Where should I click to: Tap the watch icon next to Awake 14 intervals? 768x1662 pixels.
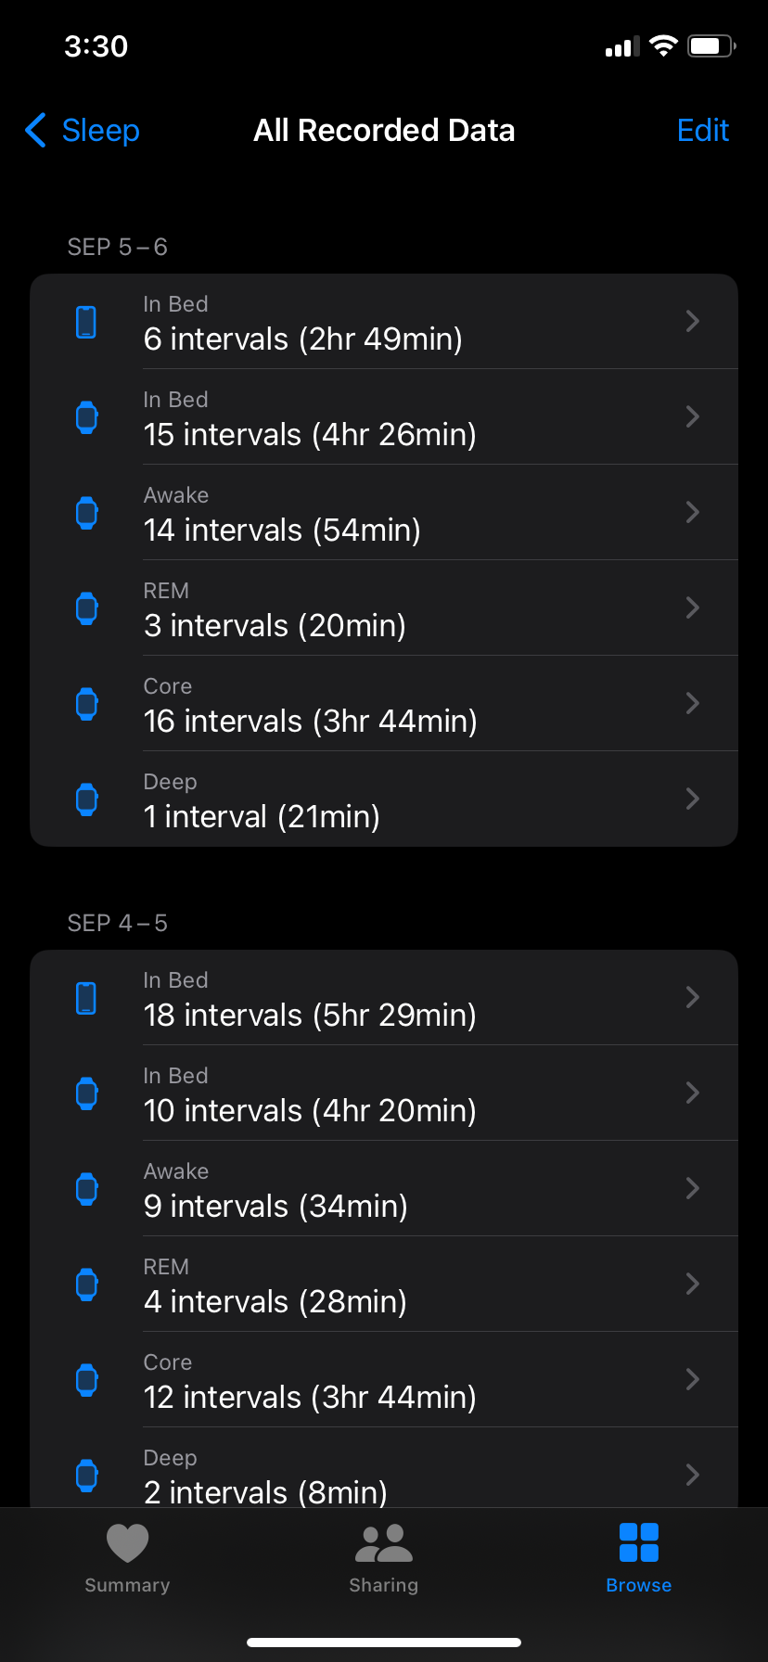pos(86,513)
